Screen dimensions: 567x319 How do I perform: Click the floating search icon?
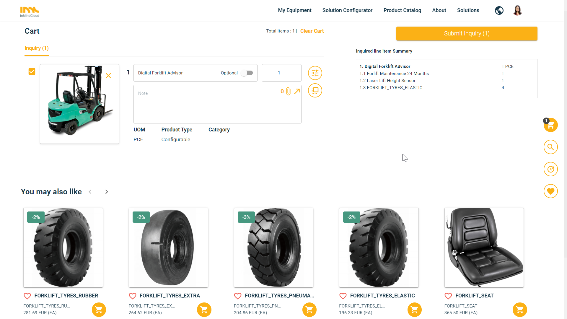[550, 147]
